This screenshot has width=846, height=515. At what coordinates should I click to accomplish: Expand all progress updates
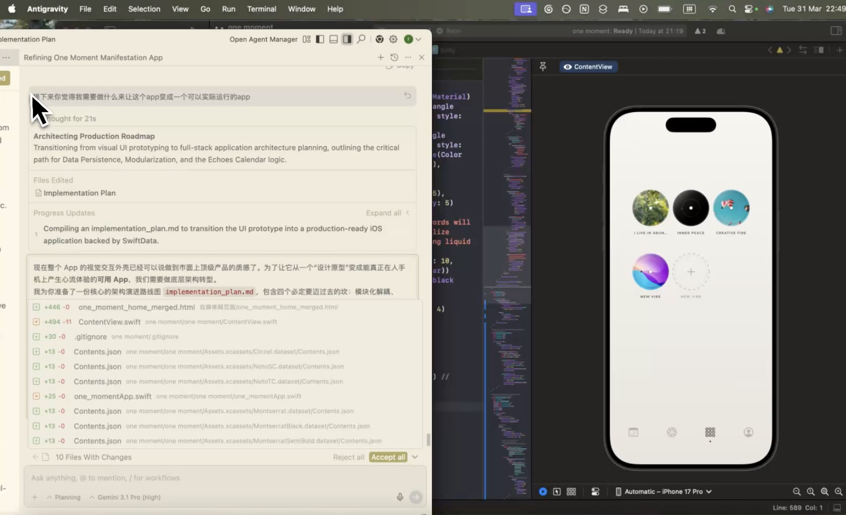tap(387, 213)
